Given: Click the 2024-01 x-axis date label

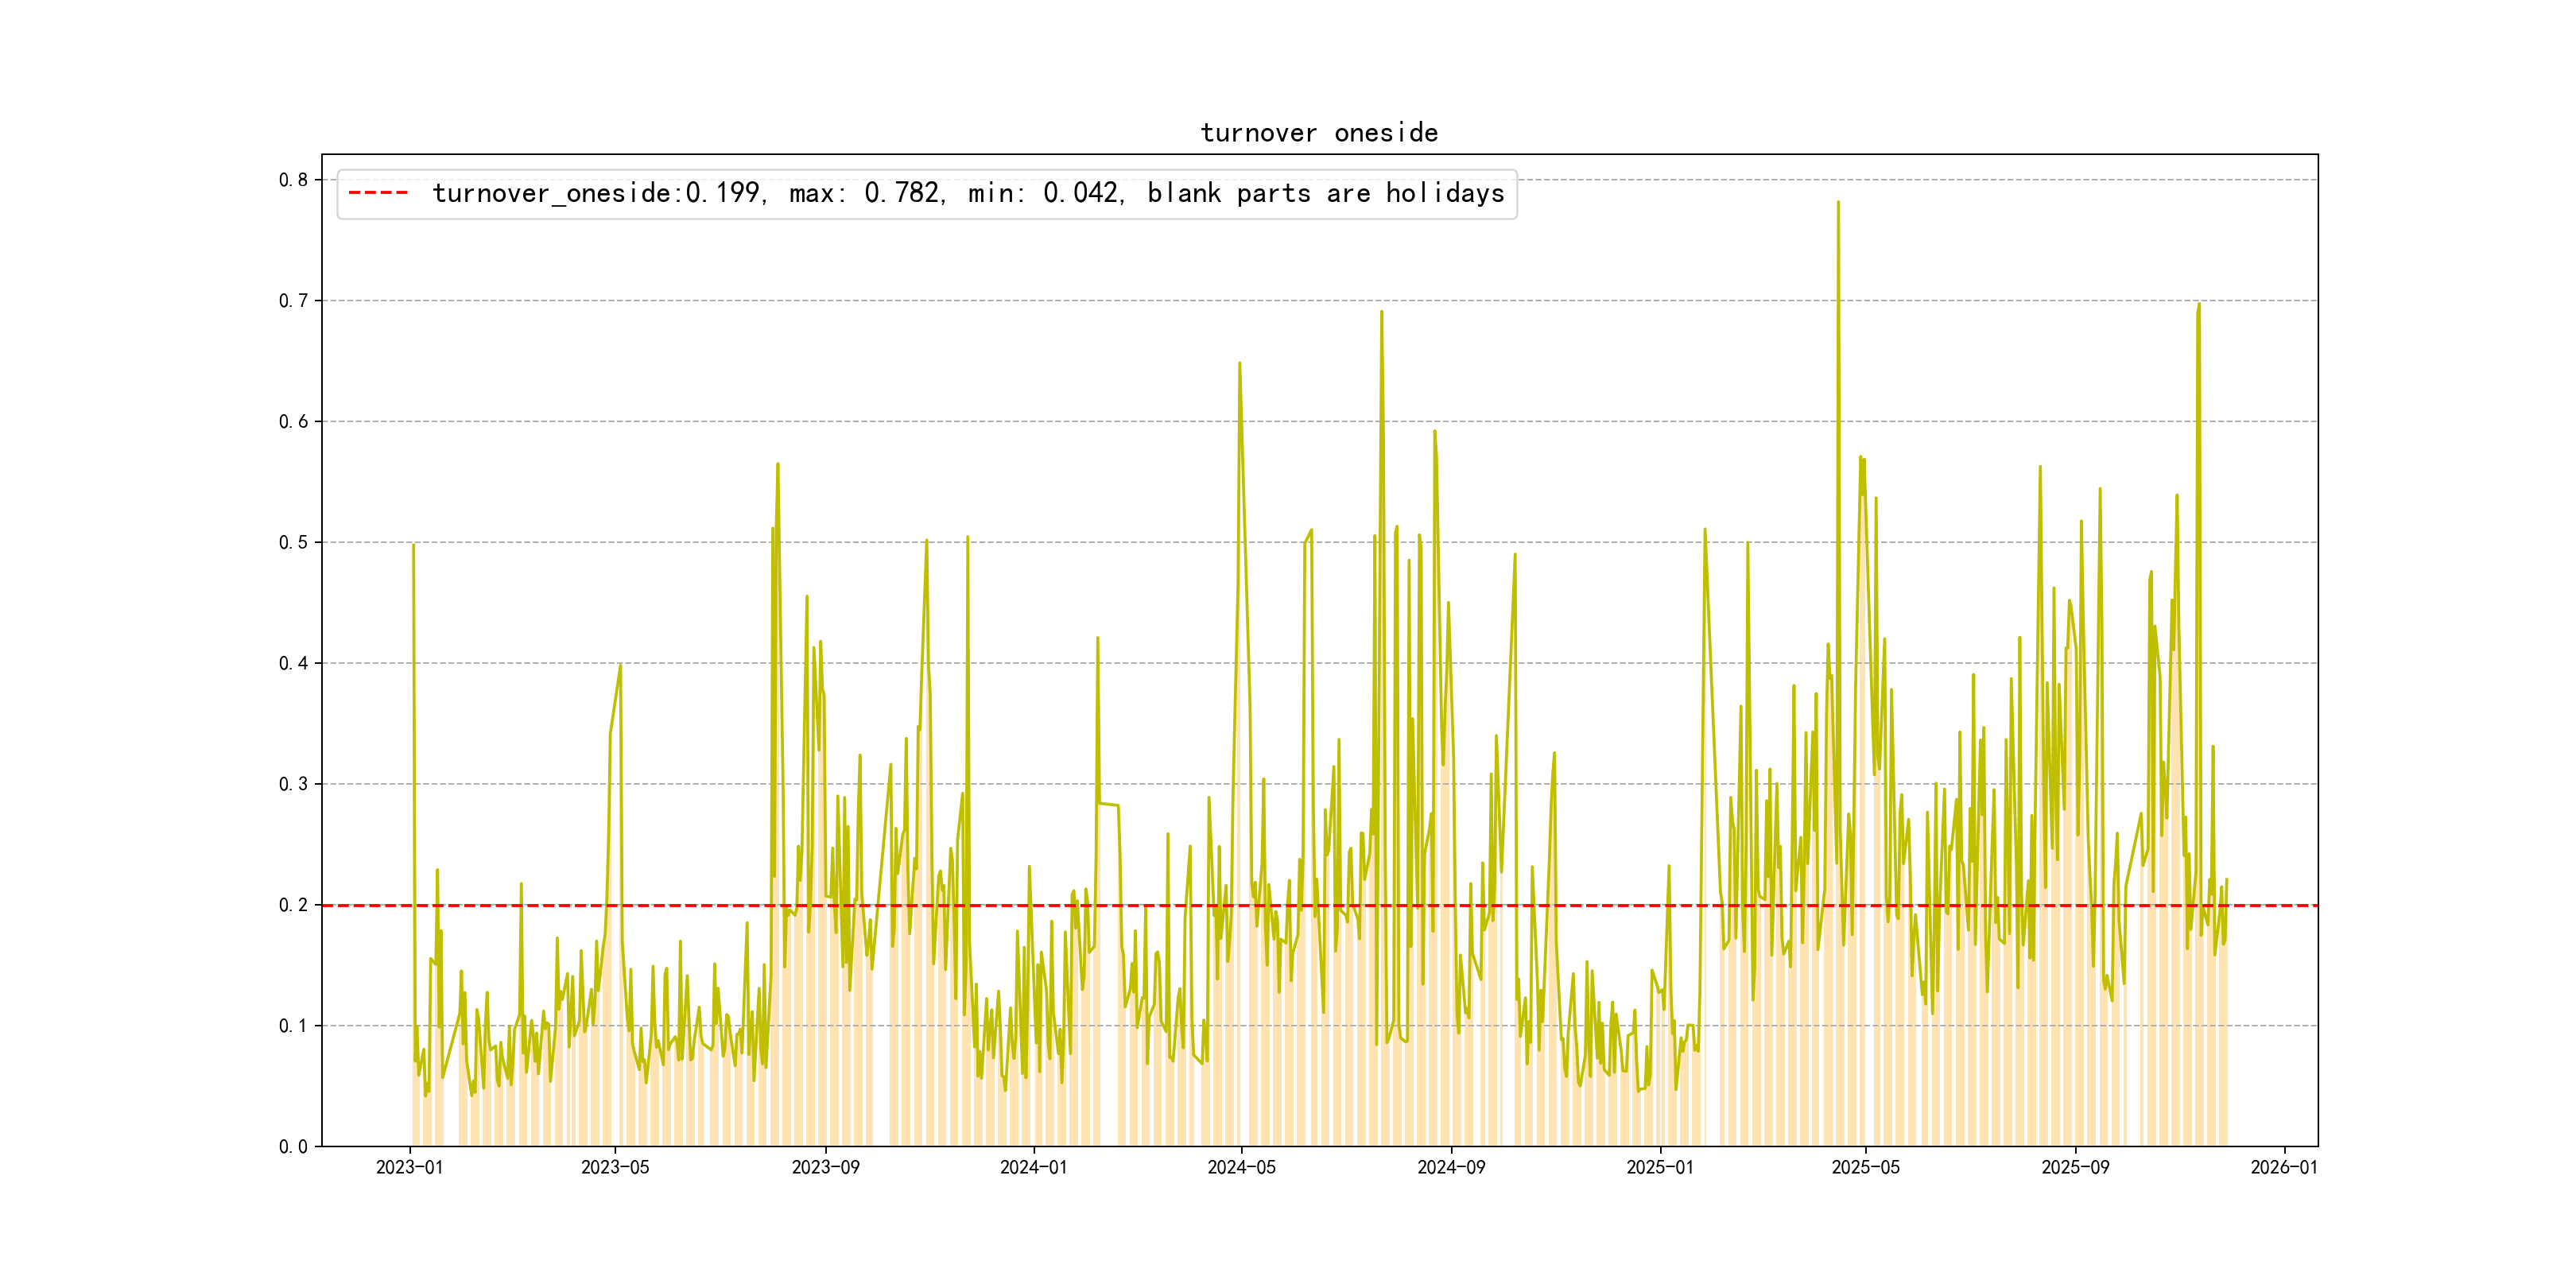Looking at the screenshot, I should pyautogui.click(x=1033, y=1168).
